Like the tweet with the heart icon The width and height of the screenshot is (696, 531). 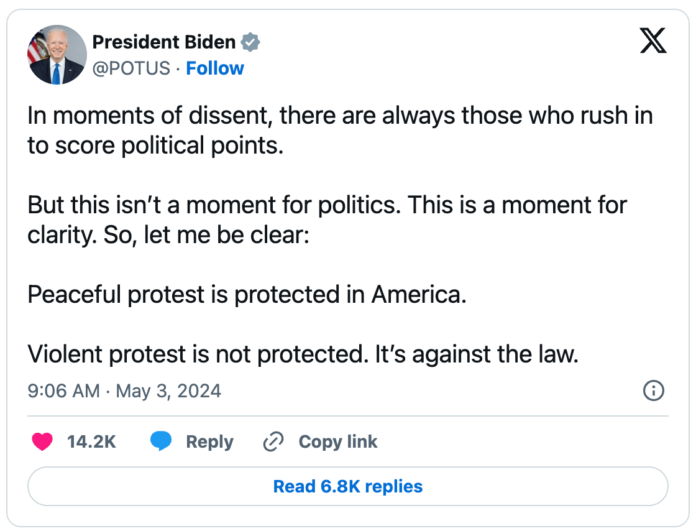point(42,441)
